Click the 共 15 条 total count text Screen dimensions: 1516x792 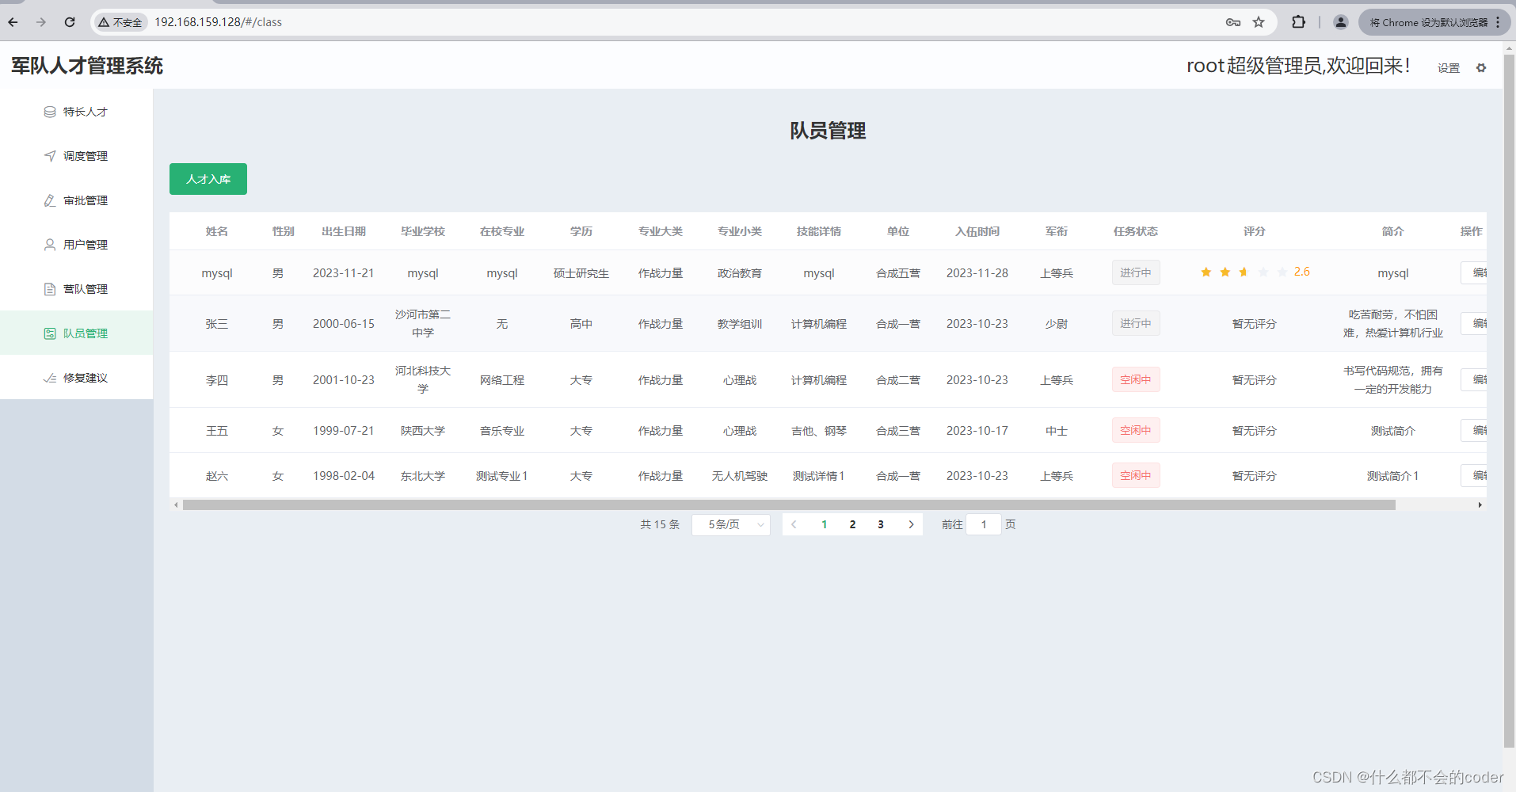[660, 524]
